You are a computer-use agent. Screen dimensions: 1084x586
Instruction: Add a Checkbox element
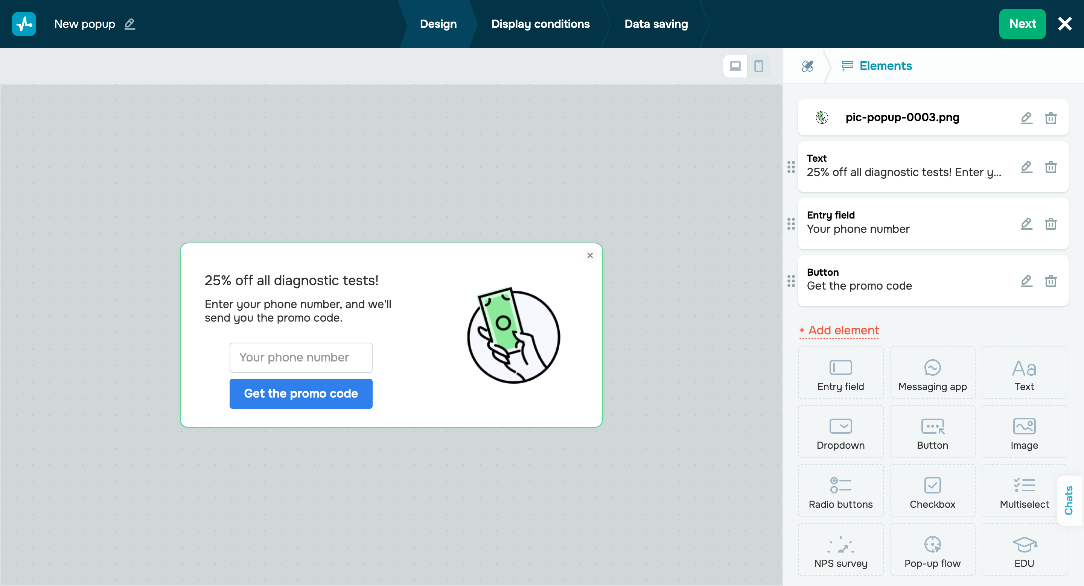coord(932,490)
